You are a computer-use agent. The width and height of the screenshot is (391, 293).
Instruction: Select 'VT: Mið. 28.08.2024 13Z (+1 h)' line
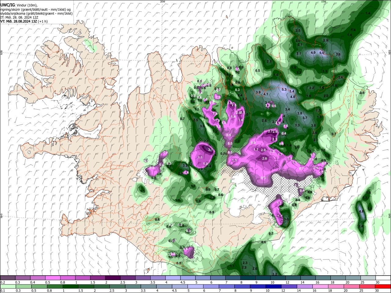coord(24,21)
